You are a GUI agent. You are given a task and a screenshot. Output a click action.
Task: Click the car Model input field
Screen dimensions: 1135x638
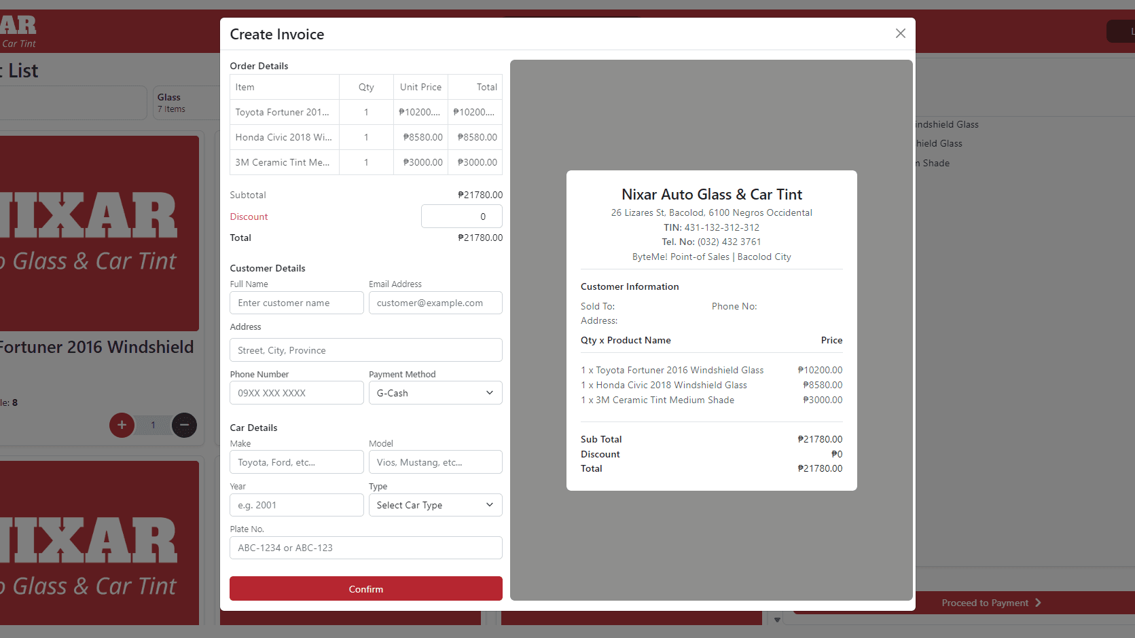(x=435, y=462)
